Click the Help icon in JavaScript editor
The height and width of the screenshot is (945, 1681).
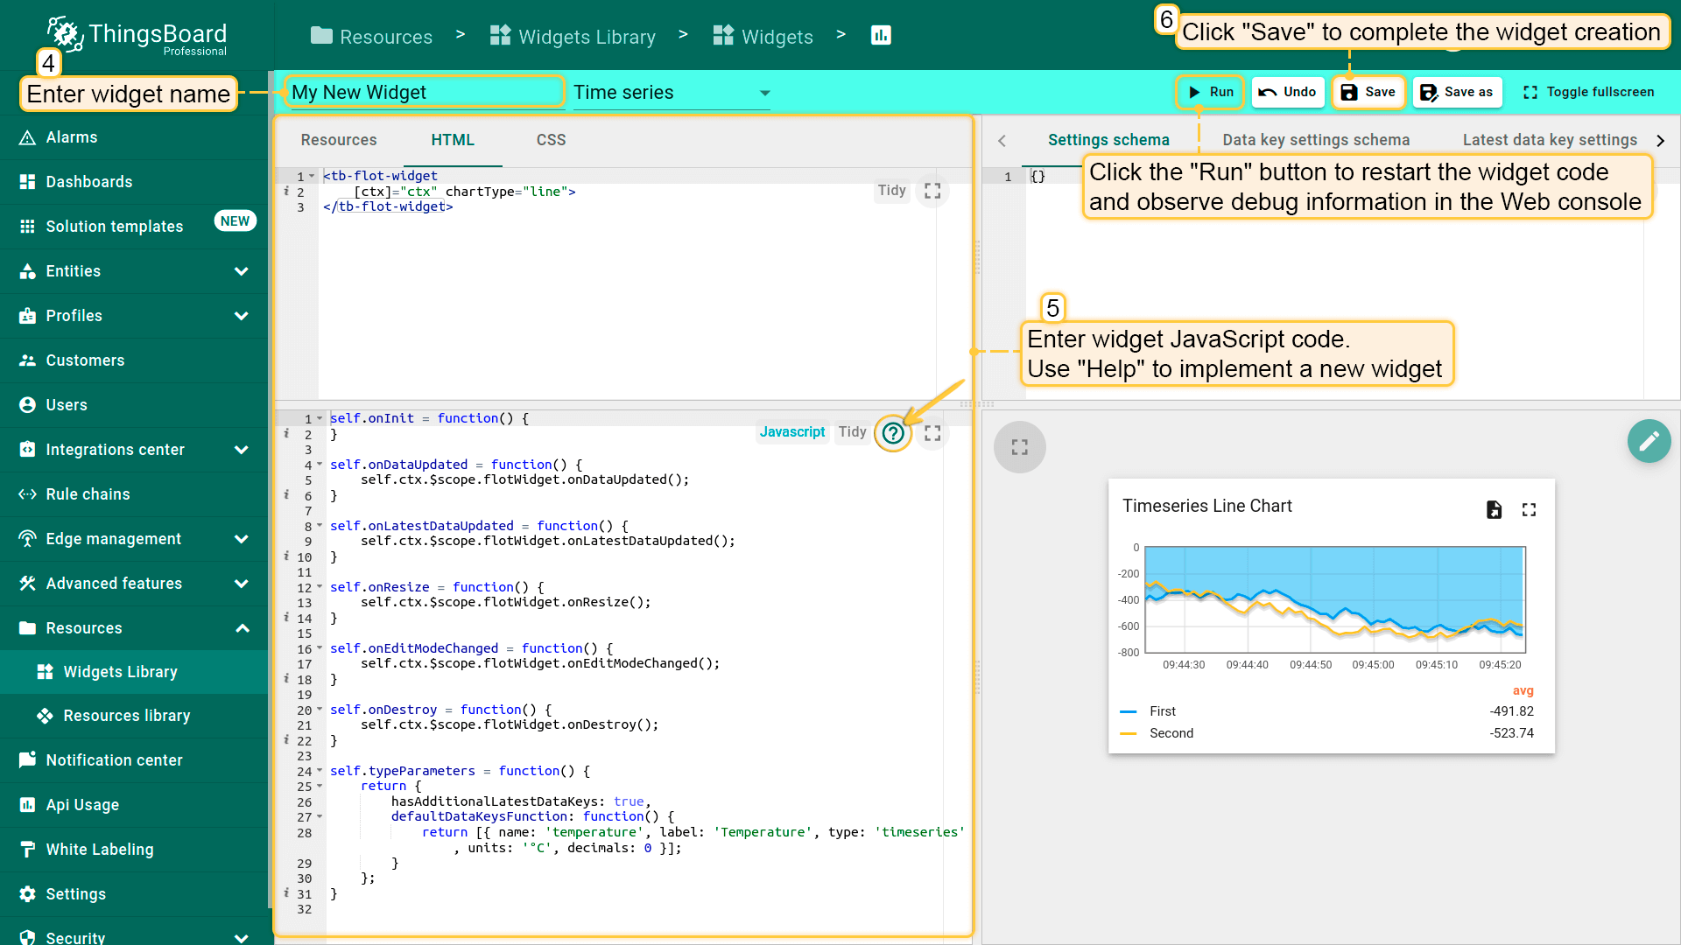[892, 433]
